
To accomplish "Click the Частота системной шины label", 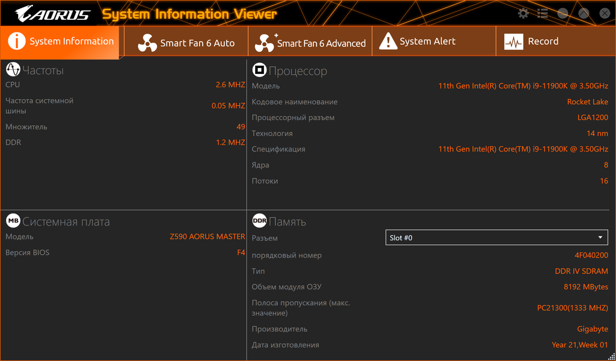I will pos(39,106).
